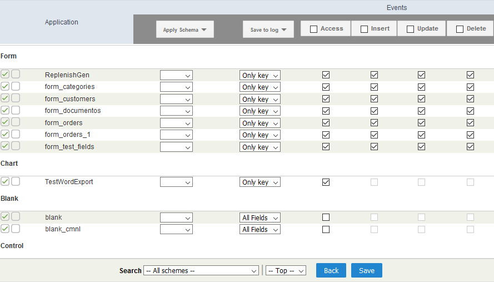
Task: Click the Events column header
Action: pyautogui.click(x=397, y=8)
